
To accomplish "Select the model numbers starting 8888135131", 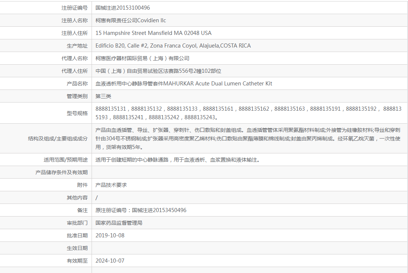I will 249,113.
